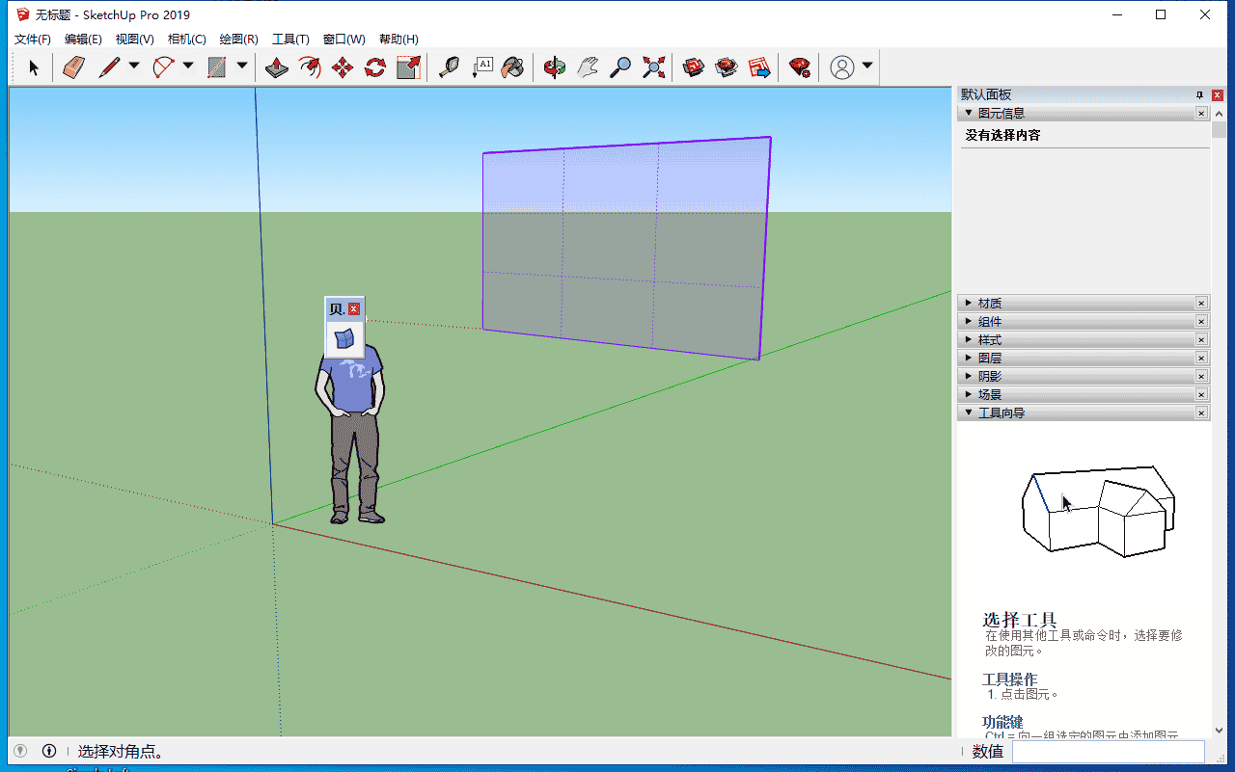Image resolution: width=1235 pixels, height=772 pixels.
Task: Open the 文件(F) menu
Action: pyautogui.click(x=33, y=40)
